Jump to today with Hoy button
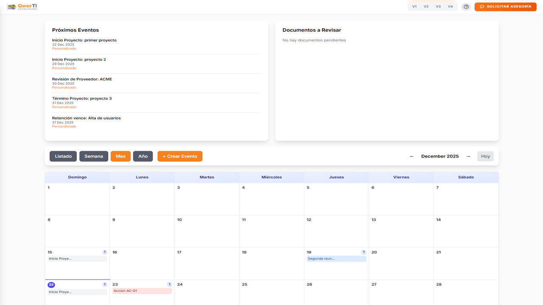 [x=485, y=156]
